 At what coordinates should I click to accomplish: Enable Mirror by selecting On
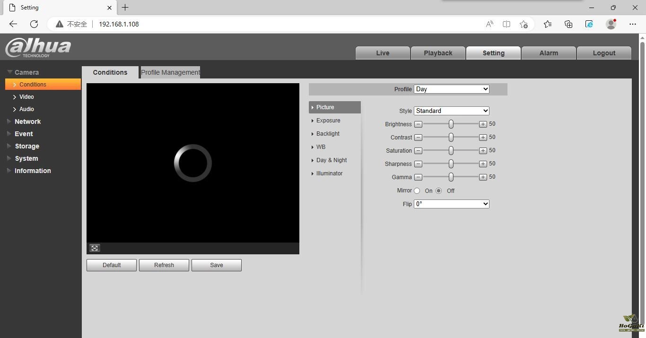click(417, 191)
